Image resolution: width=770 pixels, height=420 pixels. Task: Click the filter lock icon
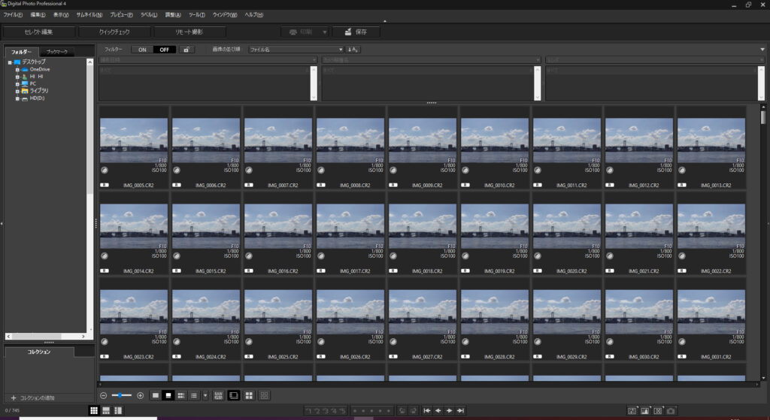coord(186,50)
